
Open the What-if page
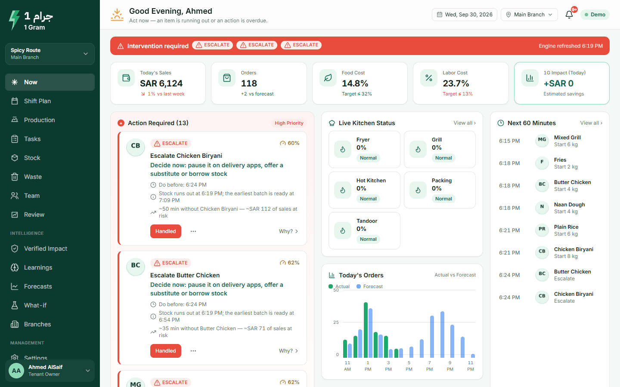pyautogui.click(x=50, y=305)
